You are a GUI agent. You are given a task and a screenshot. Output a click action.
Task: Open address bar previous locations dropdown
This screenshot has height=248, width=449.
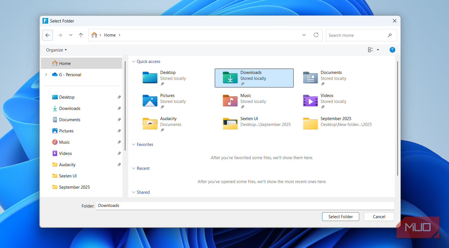click(x=304, y=35)
